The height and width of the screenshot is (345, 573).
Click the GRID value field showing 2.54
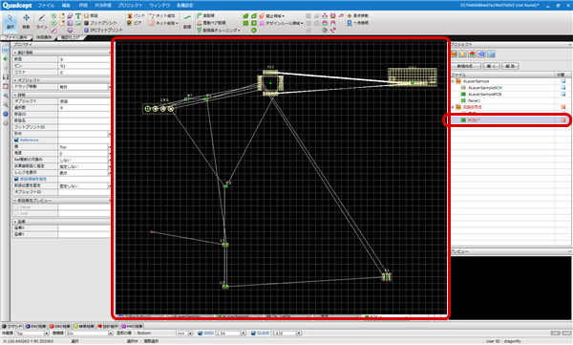coord(228,334)
